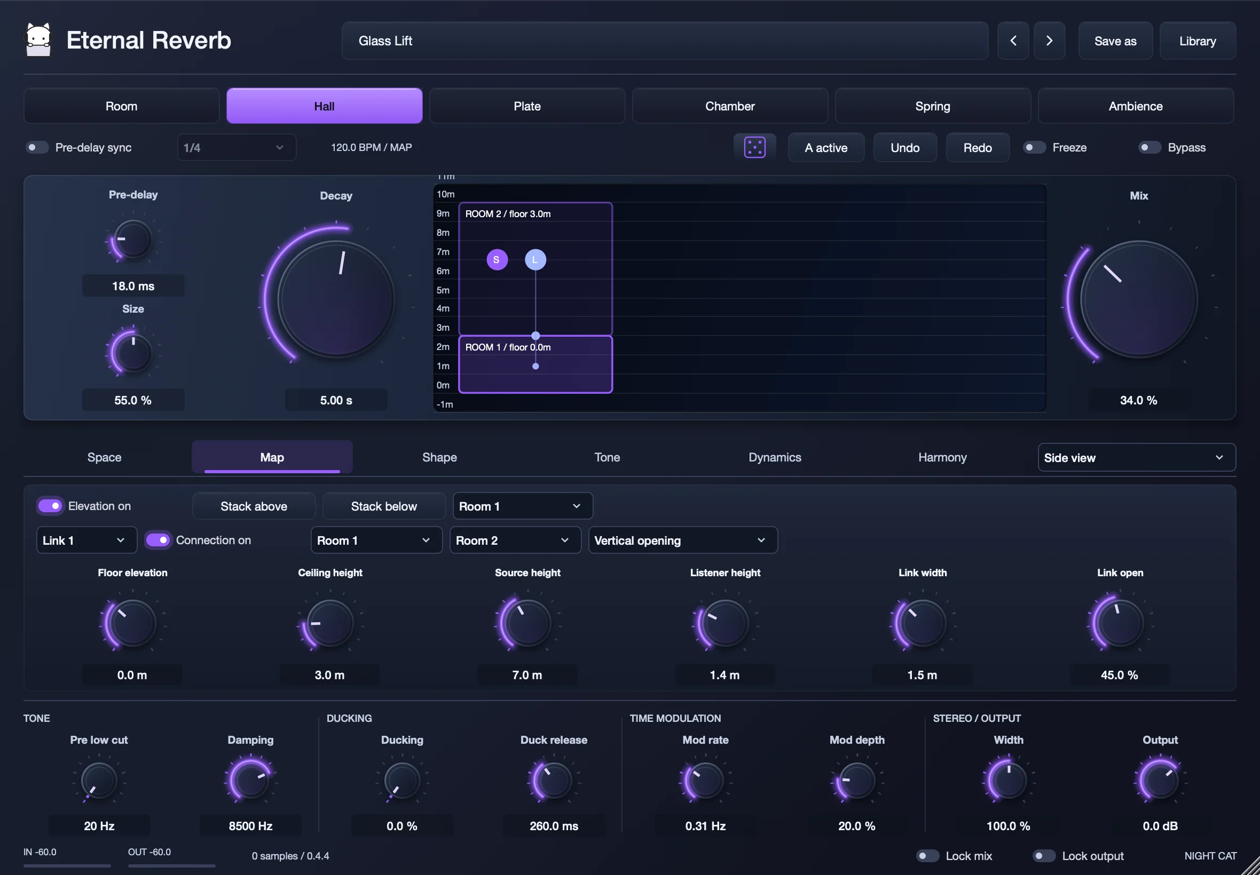Click the Glass Lift preset name field

(x=664, y=41)
